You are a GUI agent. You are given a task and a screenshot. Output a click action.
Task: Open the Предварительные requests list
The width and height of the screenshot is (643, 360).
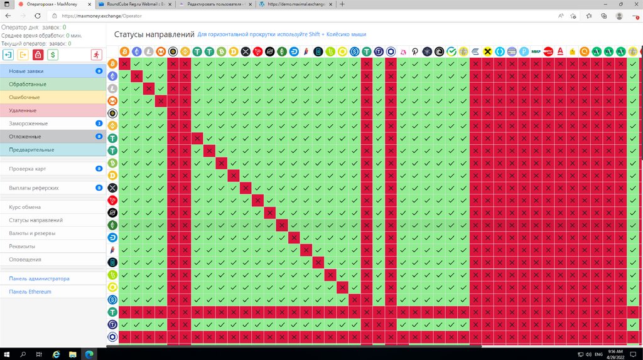click(53, 149)
